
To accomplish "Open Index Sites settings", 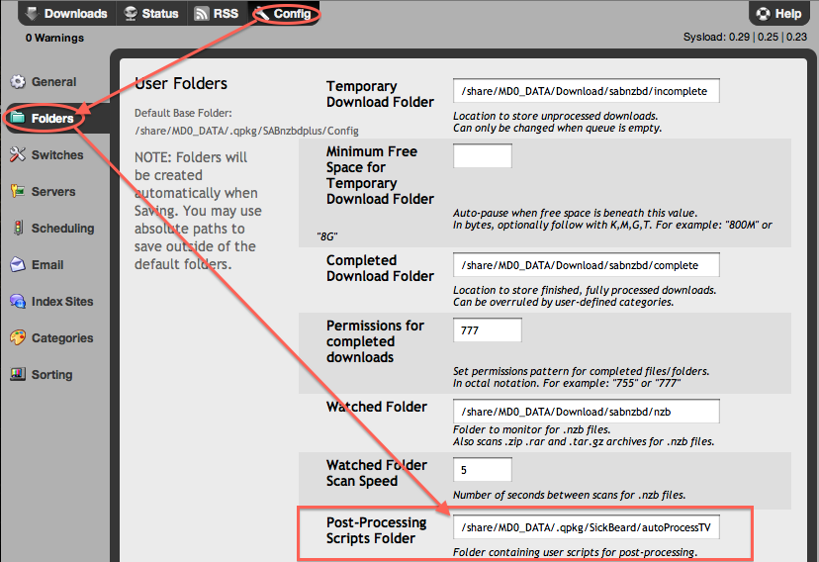I will pyautogui.click(x=51, y=302).
